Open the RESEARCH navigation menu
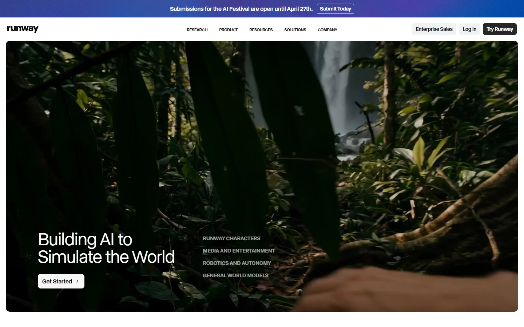The image size is (524, 327). tap(197, 30)
